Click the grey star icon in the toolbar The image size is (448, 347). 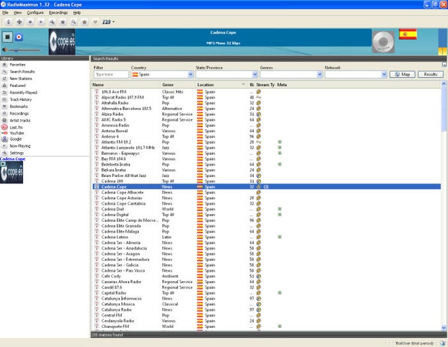(x=63, y=22)
